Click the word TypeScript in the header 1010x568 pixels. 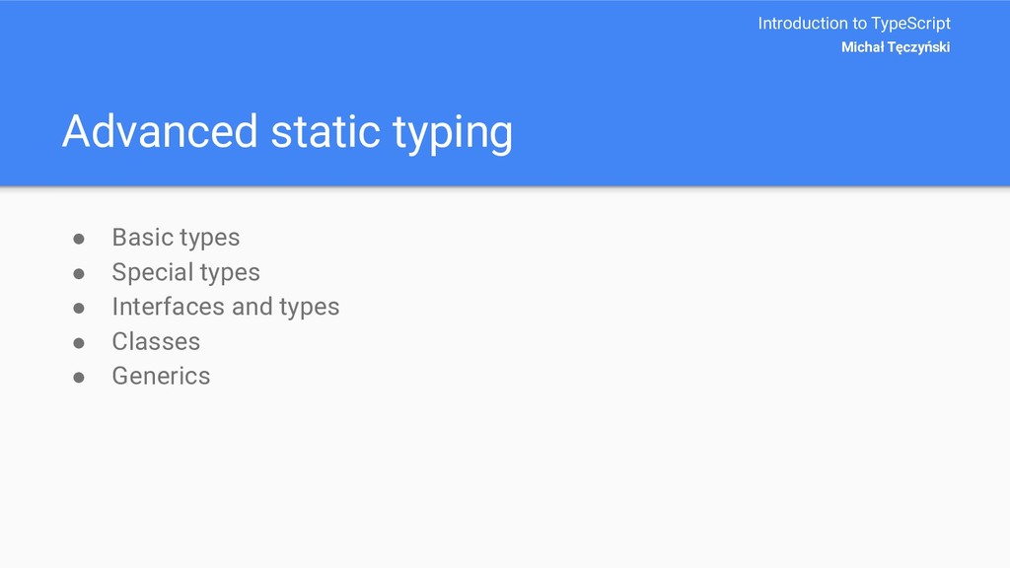tap(910, 24)
